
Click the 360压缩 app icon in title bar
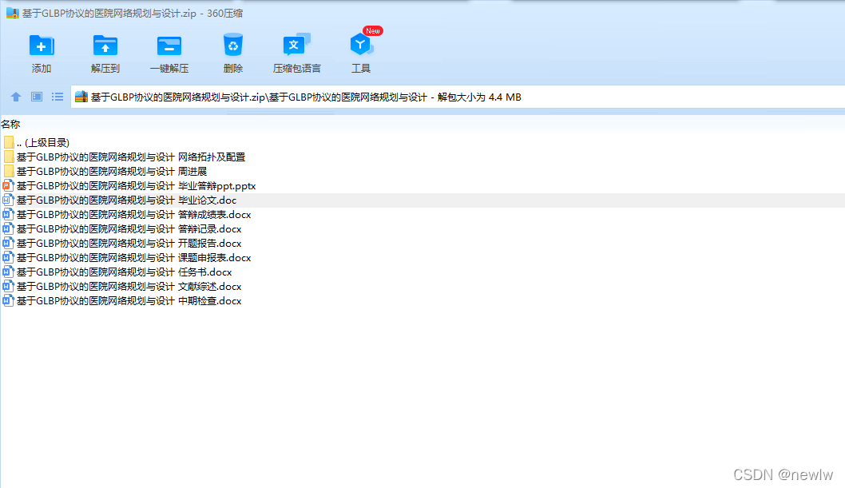[13, 14]
